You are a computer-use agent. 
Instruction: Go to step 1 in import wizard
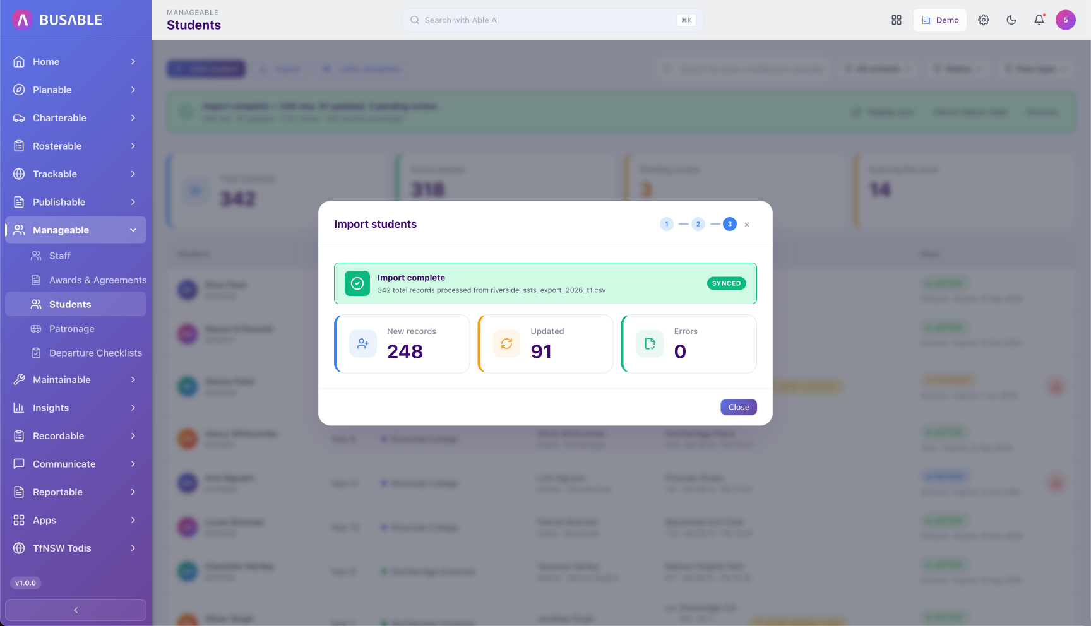667,224
